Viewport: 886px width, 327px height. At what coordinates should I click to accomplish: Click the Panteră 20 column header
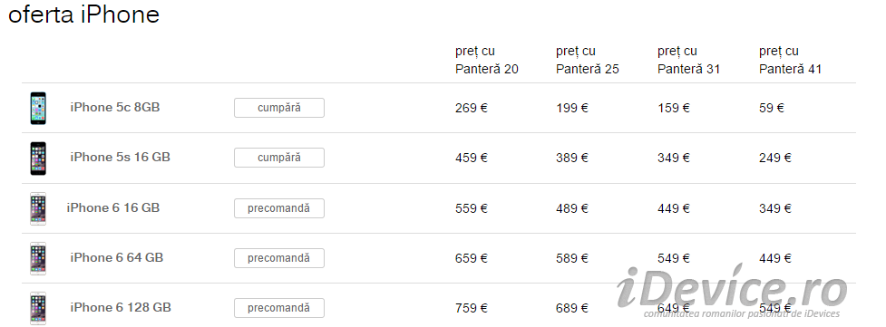(x=486, y=61)
